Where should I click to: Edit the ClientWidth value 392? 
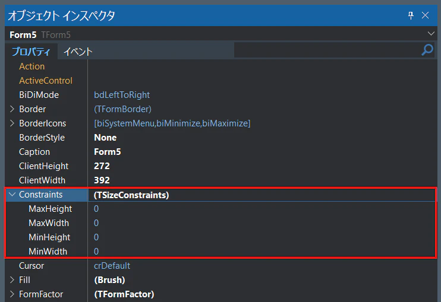(102, 180)
